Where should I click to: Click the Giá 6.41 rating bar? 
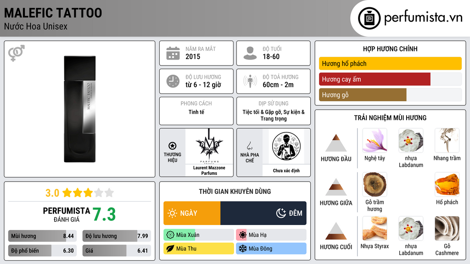pos(117,251)
